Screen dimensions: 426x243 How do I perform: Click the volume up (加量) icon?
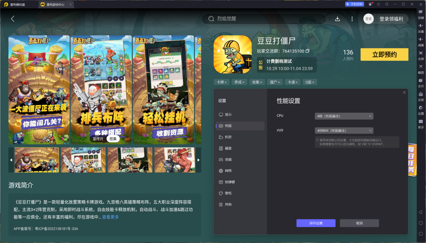tap(421, 26)
